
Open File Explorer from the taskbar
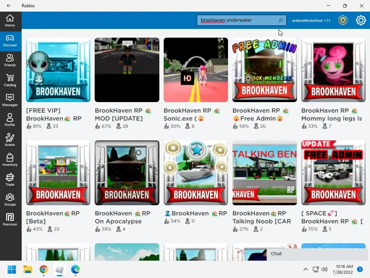click(27, 269)
